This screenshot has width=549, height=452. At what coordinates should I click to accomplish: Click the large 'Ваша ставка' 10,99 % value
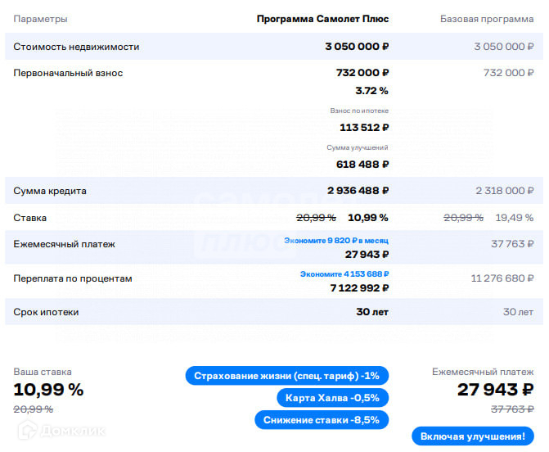point(48,389)
